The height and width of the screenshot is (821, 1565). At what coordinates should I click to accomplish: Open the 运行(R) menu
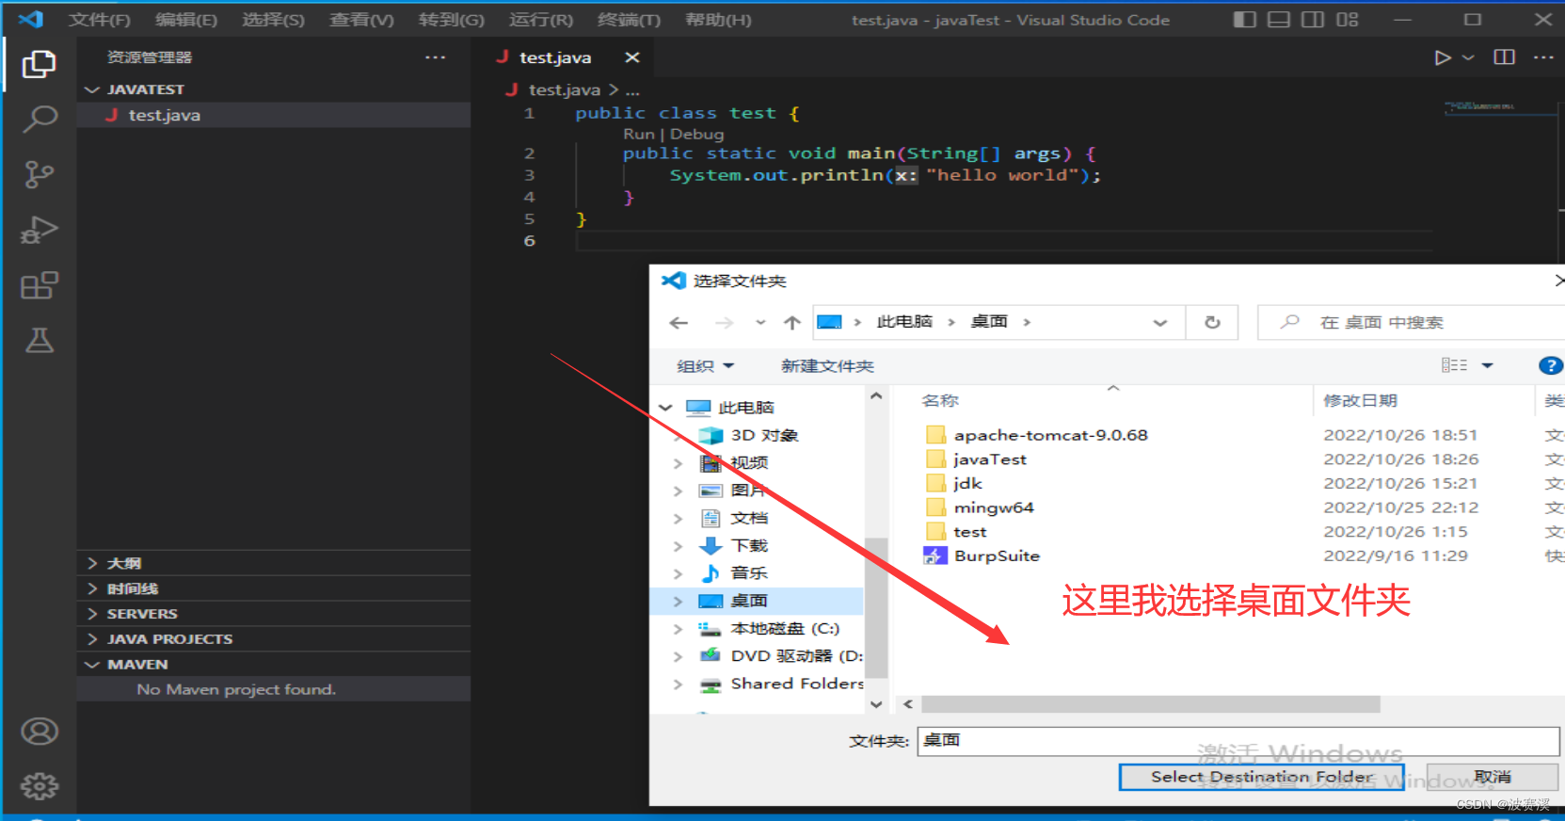coord(540,20)
